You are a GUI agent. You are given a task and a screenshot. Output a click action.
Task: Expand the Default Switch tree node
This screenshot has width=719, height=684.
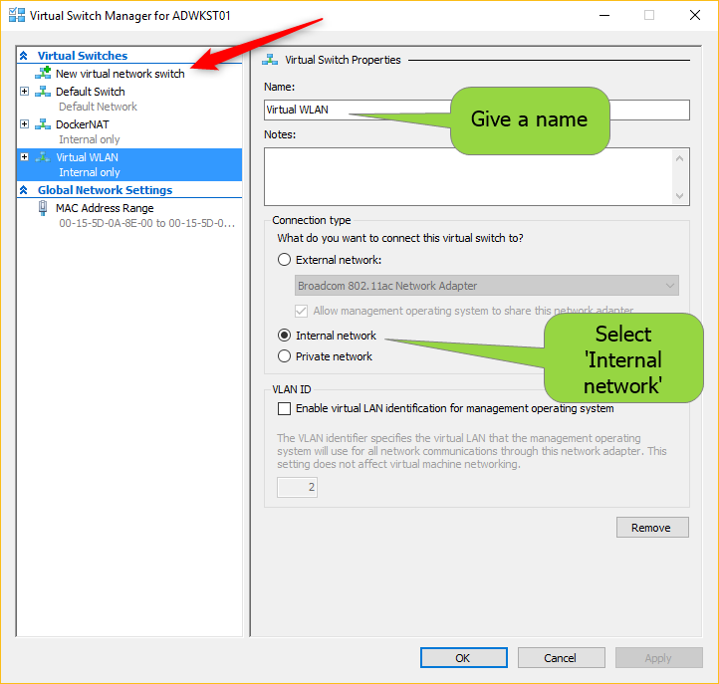[x=25, y=92]
